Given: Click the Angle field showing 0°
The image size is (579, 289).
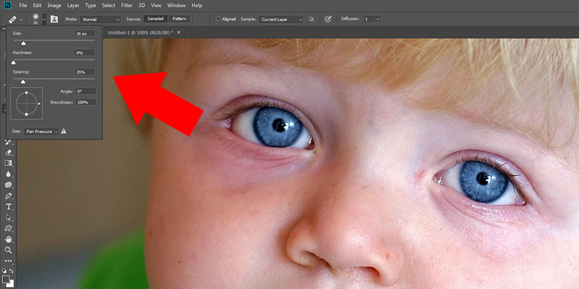Looking at the screenshot, I should (85, 91).
